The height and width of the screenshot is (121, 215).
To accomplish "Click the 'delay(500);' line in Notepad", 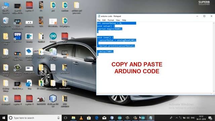I will click(106, 51).
